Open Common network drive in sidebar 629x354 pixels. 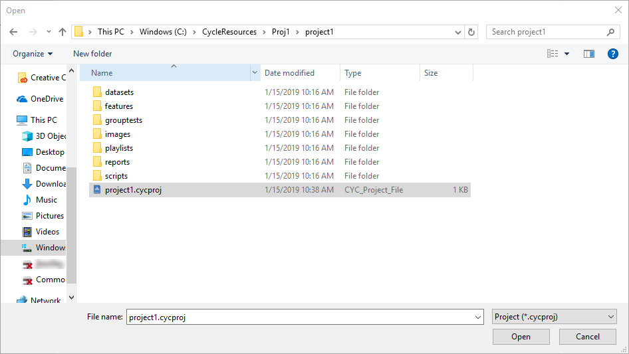pos(44,280)
